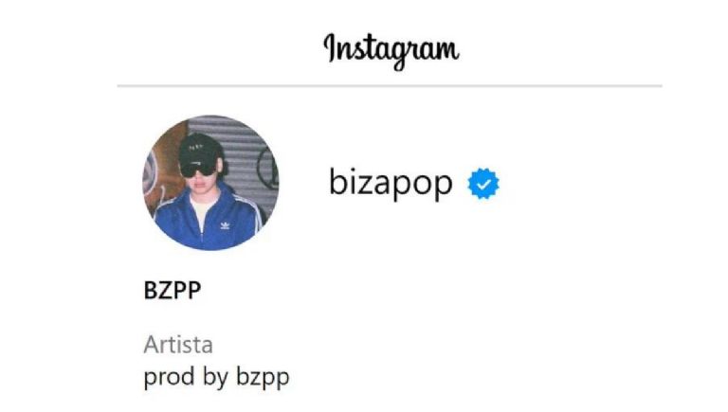This screenshot has width=728, height=412.
Task: Click the dark sunglasses in the avatar
Action: (x=198, y=170)
